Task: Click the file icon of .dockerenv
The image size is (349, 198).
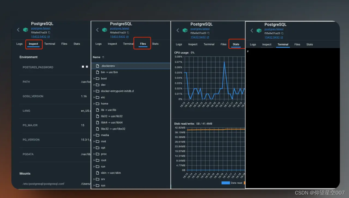Action: [98, 66]
